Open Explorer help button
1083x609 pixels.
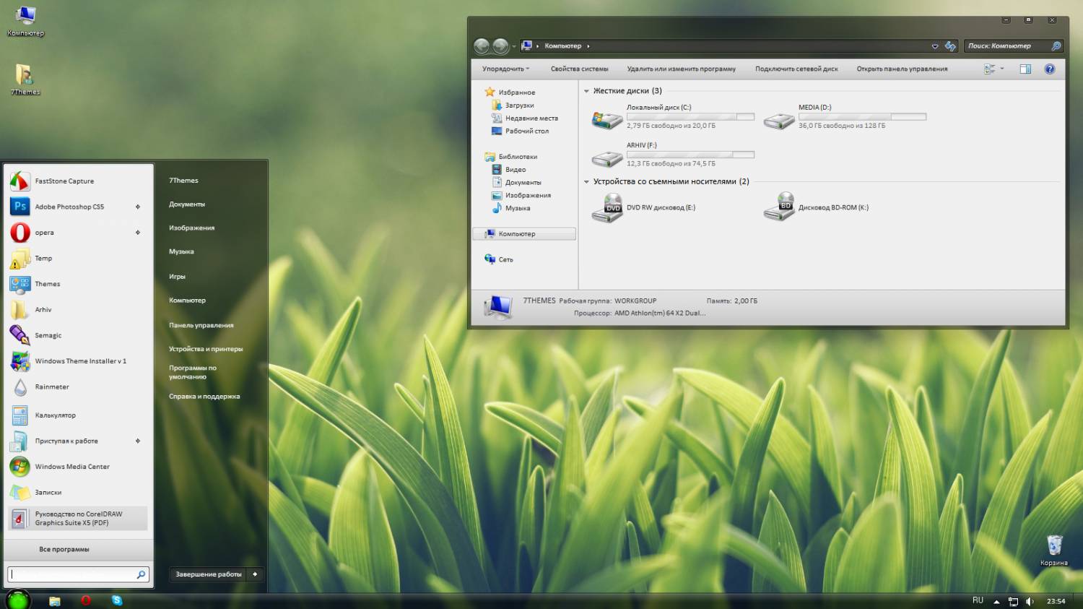[1050, 69]
